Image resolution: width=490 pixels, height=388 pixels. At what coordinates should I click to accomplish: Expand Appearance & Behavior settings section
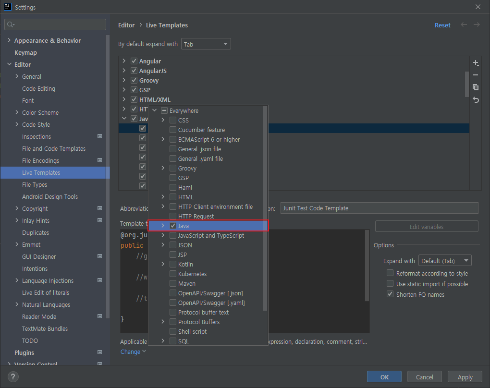(x=9, y=40)
